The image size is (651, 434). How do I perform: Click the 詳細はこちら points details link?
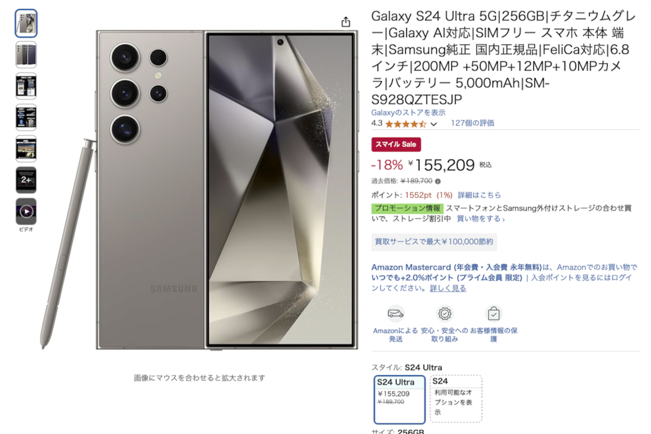point(480,195)
